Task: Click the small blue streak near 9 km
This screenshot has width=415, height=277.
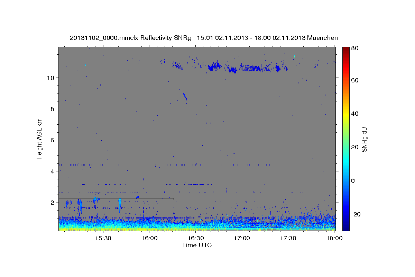Action: click(x=185, y=96)
